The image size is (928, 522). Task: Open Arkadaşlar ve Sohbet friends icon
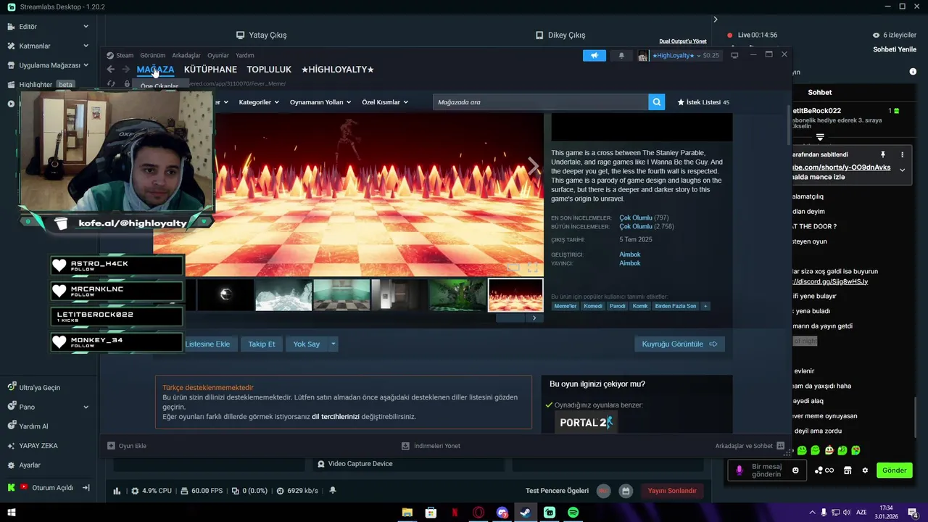point(780,446)
